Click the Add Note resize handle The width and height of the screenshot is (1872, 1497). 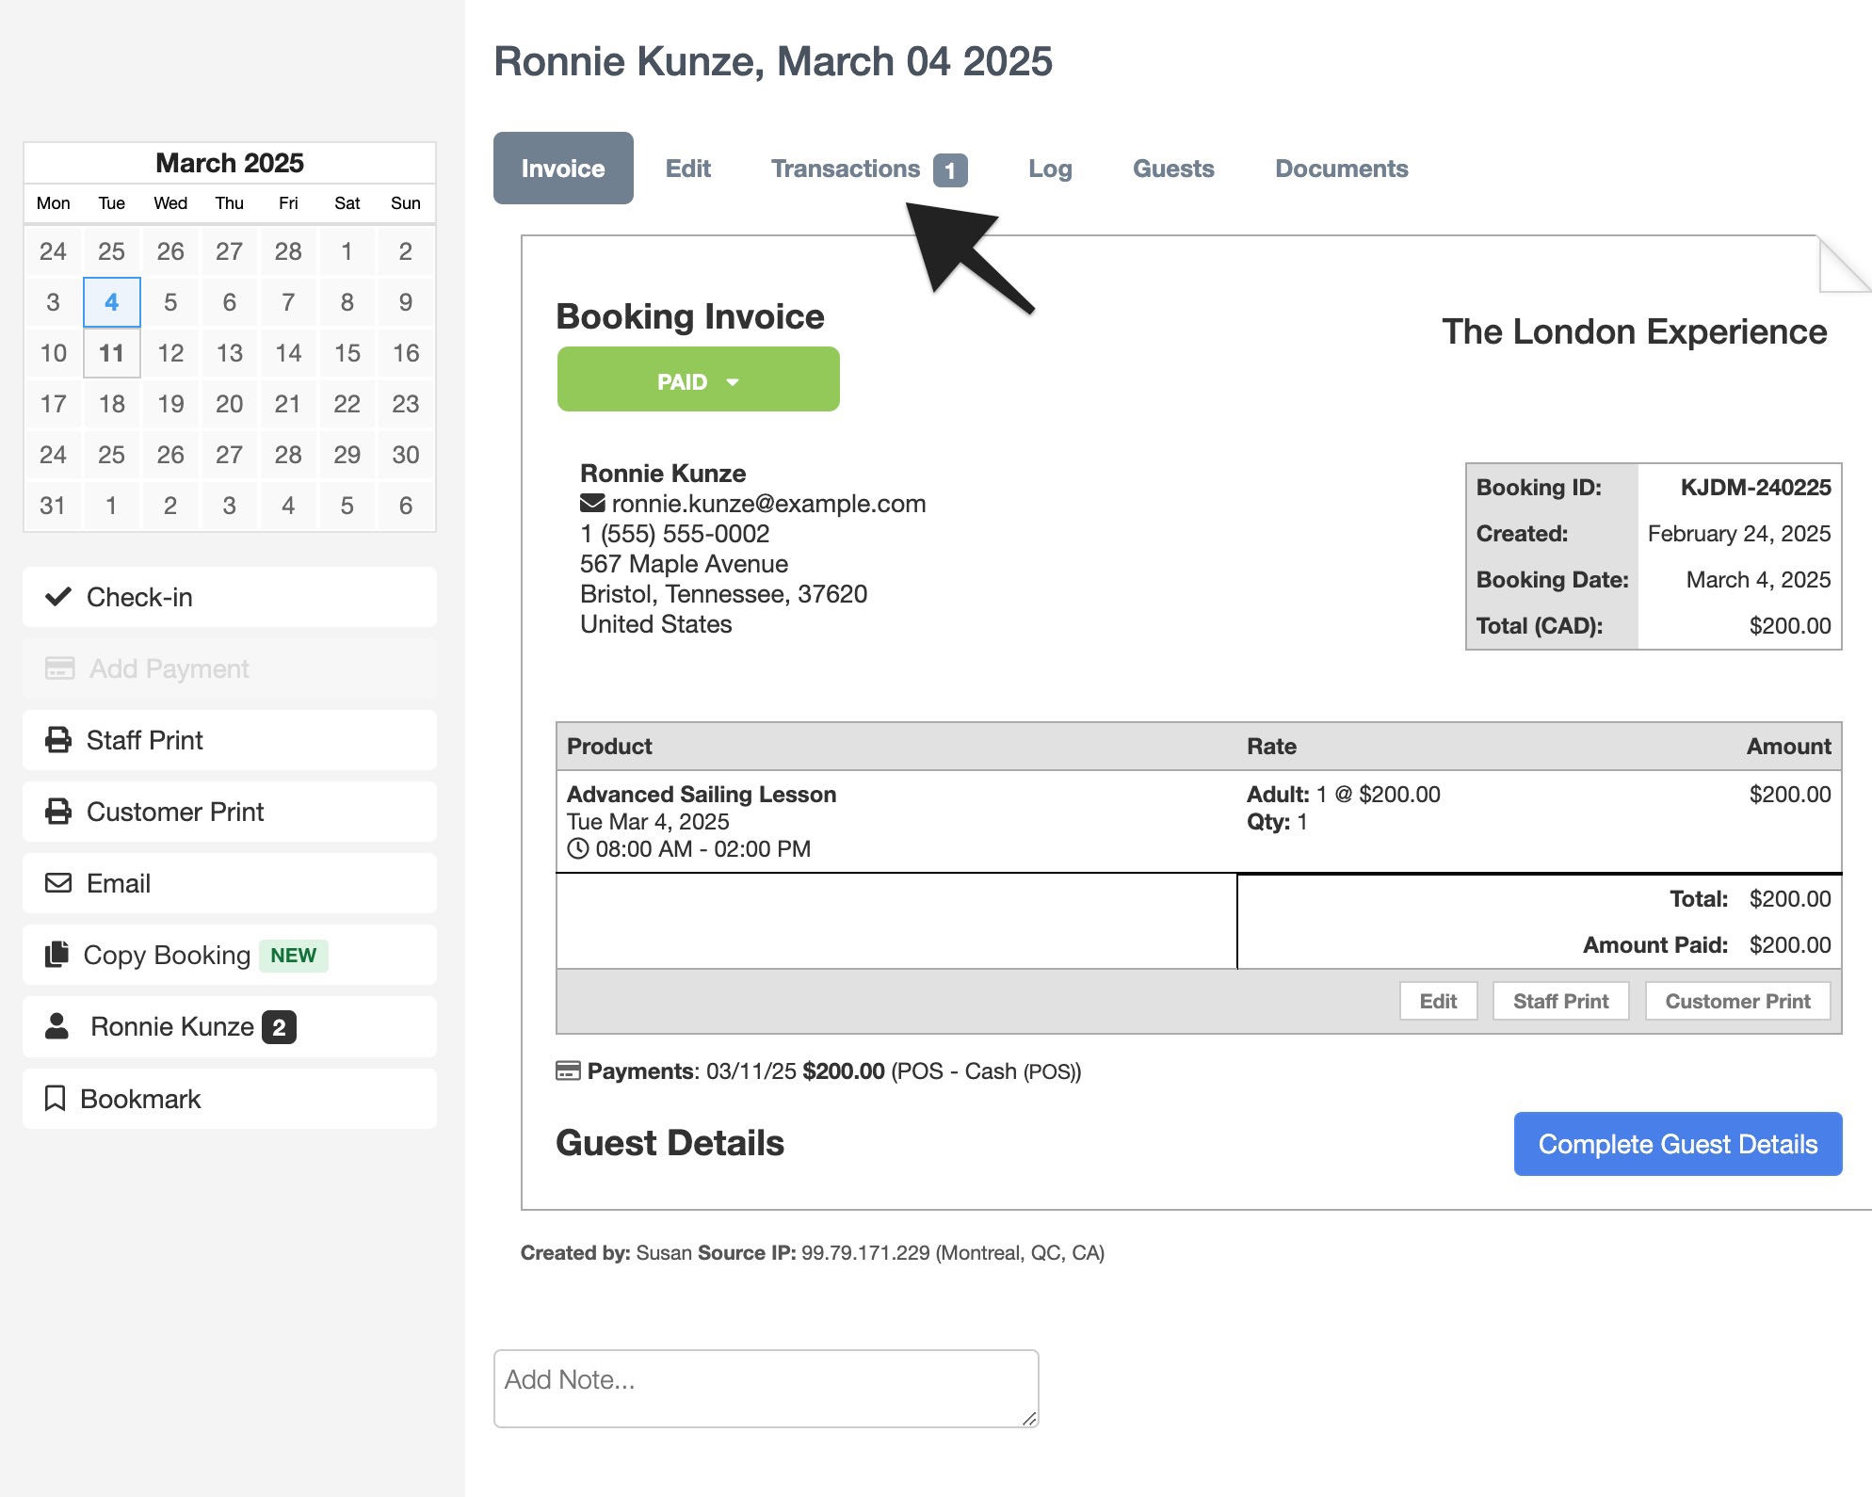(1029, 1418)
